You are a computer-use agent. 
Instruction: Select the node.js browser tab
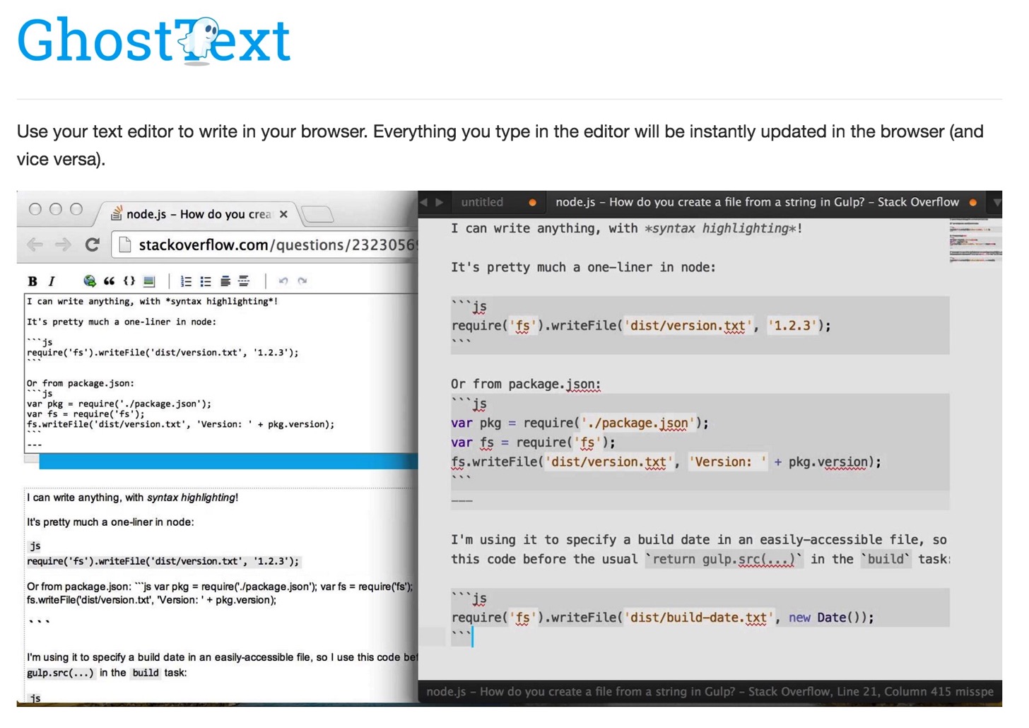(x=199, y=213)
